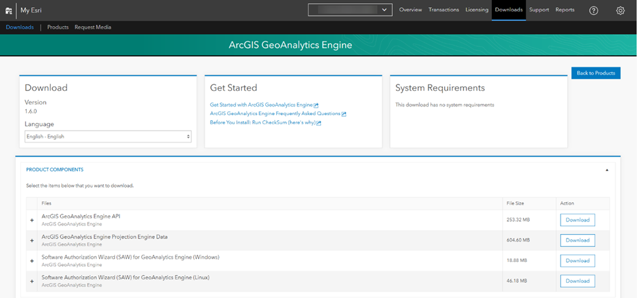Screen dimensions: 637x298
Task: Collapse the Product Components section
Action: tap(607, 170)
